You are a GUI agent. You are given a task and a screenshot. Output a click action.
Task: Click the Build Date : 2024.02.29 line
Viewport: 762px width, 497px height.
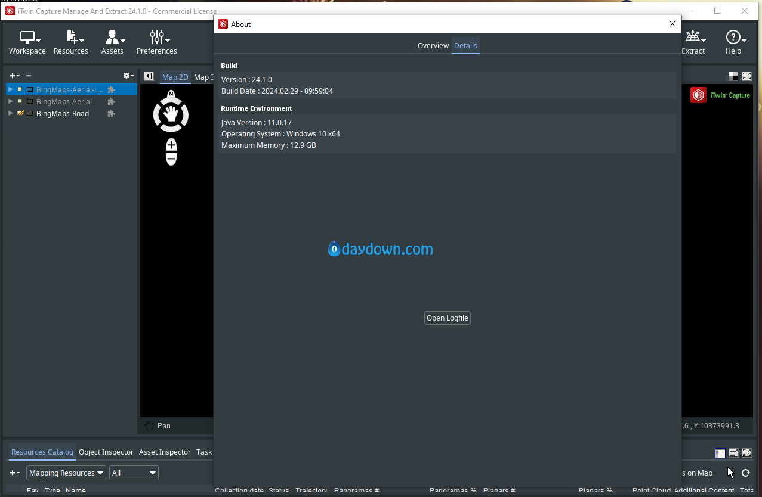click(277, 91)
